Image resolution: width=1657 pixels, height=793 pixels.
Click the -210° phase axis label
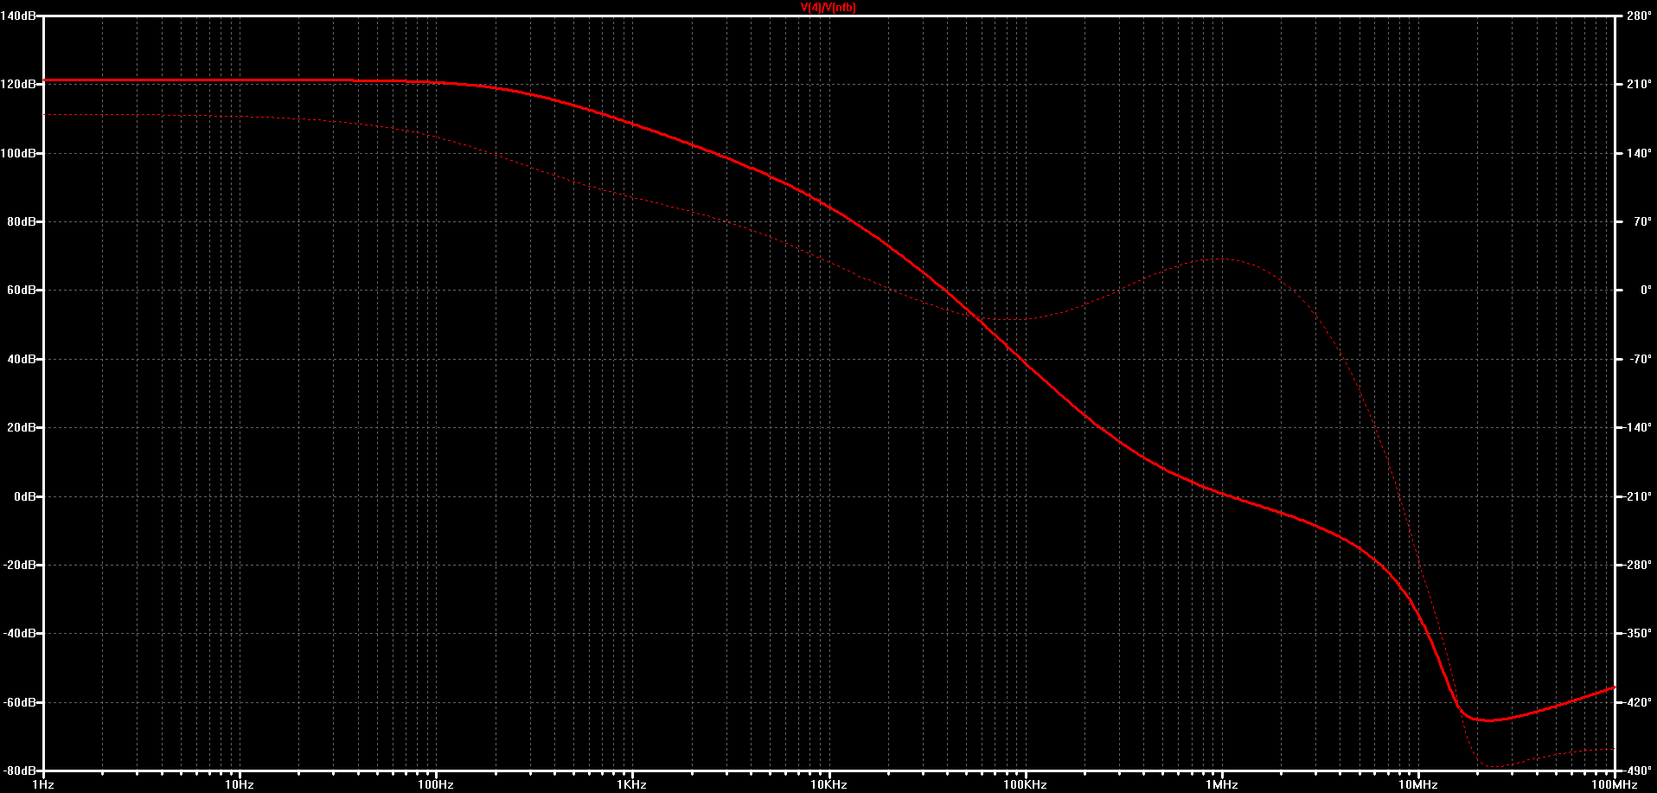(x=1638, y=496)
